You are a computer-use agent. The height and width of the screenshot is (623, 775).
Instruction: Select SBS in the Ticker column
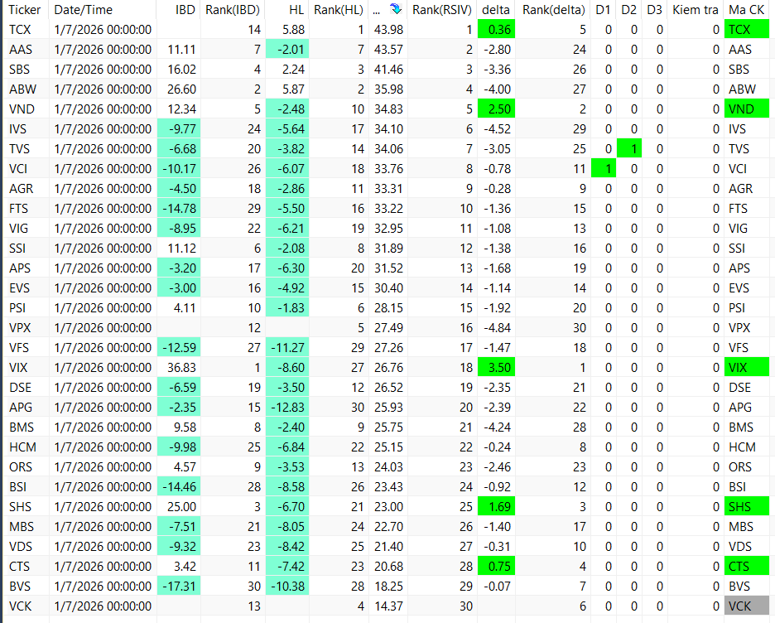[19, 70]
